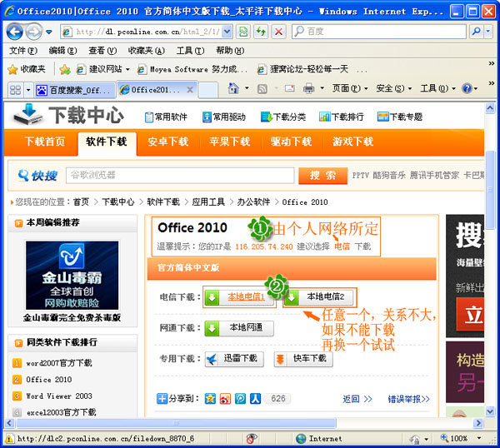Stop loading with the red X icon
The image size is (500, 448).
(278, 32)
